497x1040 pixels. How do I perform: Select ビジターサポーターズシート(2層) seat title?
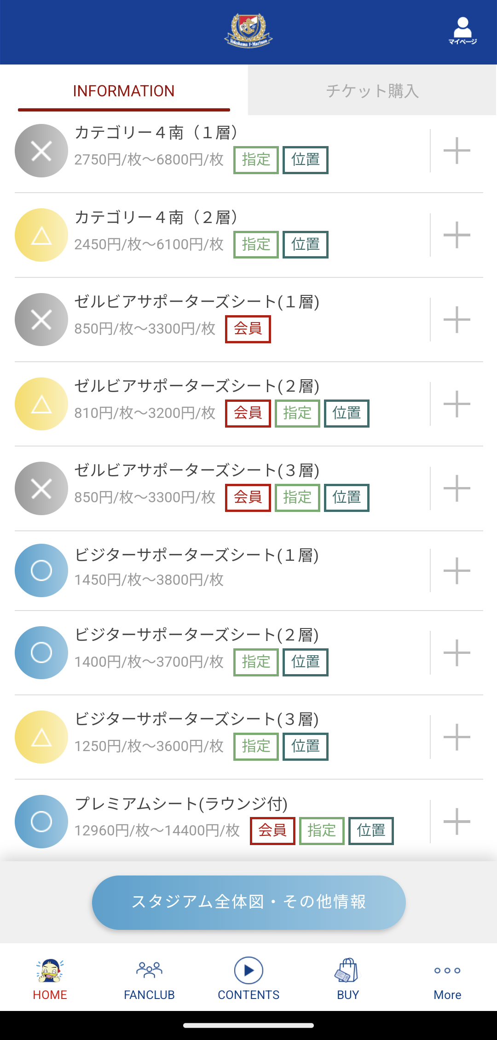(x=197, y=635)
